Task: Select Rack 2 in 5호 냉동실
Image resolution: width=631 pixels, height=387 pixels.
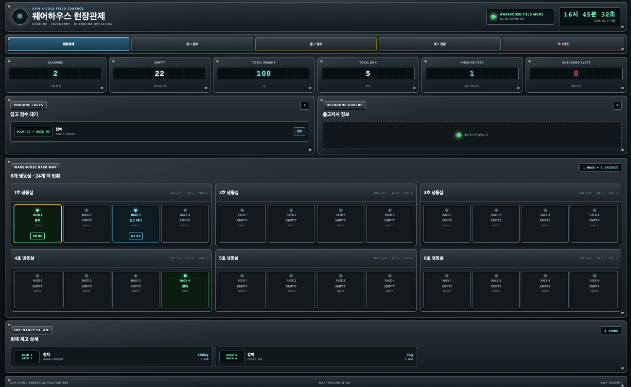Action: point(291,289)
